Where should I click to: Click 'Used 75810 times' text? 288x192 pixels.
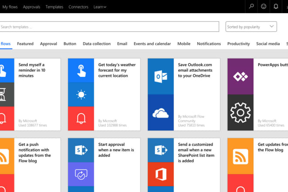point(191,125)
